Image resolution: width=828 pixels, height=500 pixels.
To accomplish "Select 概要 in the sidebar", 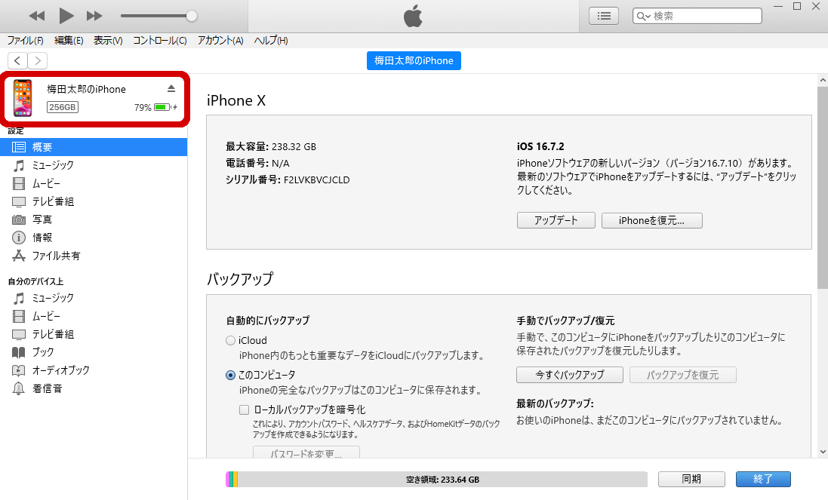I will pyautogui.click(x=94, y=147).
